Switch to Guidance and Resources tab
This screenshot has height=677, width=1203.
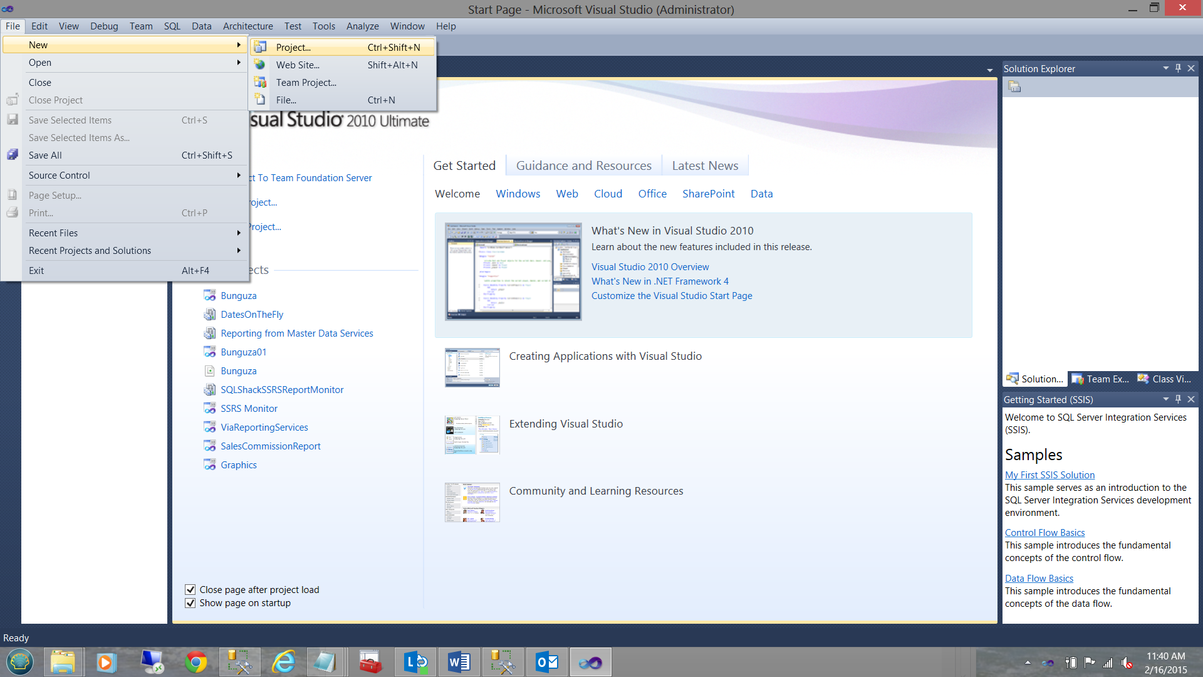coord(583,165)
